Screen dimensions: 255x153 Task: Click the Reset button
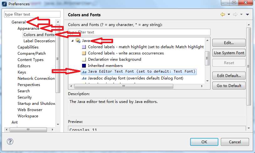coord(229,63)
